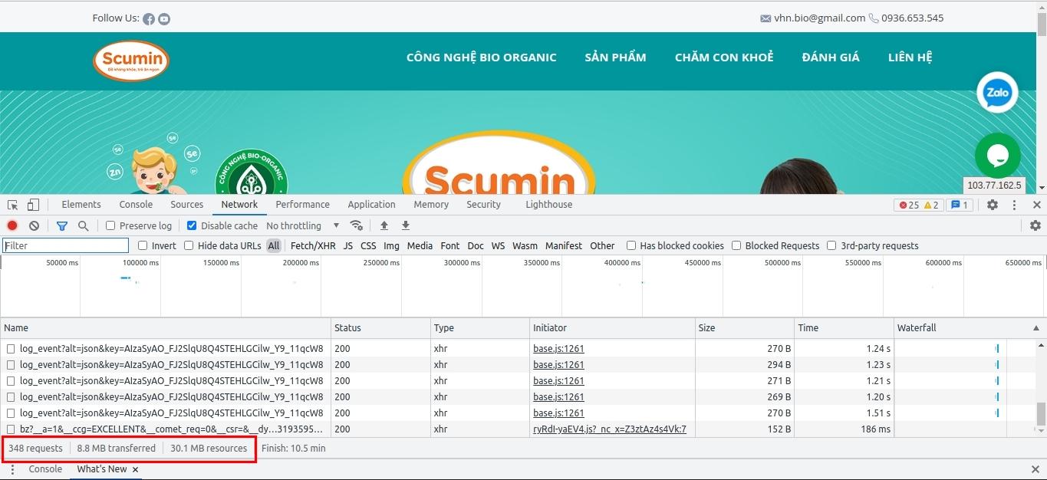The height and width of the screenshot is (480, 1047).
Task: Open the Zalo chat bubble
Action: [997, 93]
